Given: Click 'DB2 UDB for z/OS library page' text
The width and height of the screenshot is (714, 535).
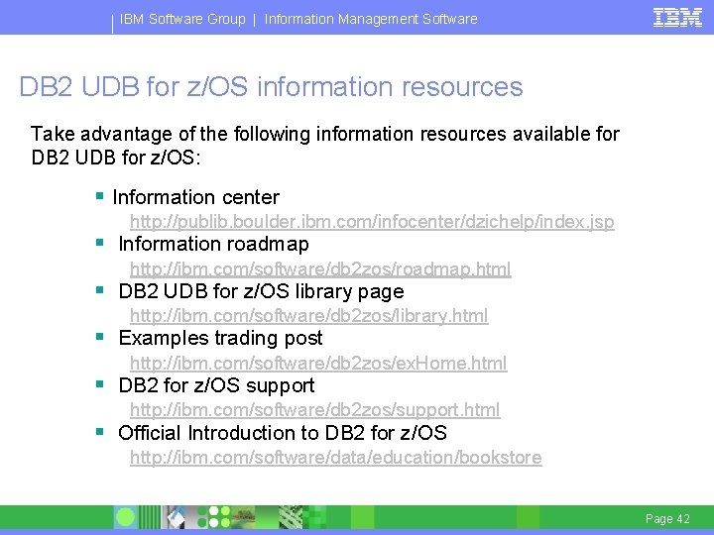Looking at the screenshot, I should tap(261, 291).
